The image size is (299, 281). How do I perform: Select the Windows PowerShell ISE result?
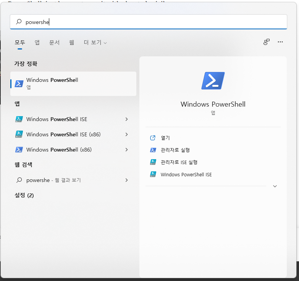tap(73, 119)
